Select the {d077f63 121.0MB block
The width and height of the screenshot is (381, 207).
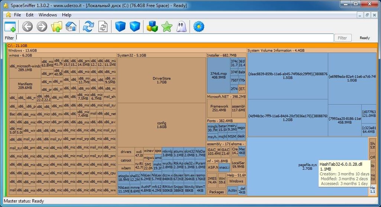click(x=369, y=114)
